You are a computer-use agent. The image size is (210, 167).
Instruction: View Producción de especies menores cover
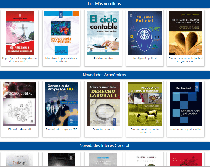[x=145, y=104]
